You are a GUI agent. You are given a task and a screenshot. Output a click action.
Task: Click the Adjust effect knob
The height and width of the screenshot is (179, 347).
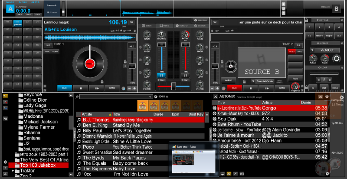(x=313, y=58)
